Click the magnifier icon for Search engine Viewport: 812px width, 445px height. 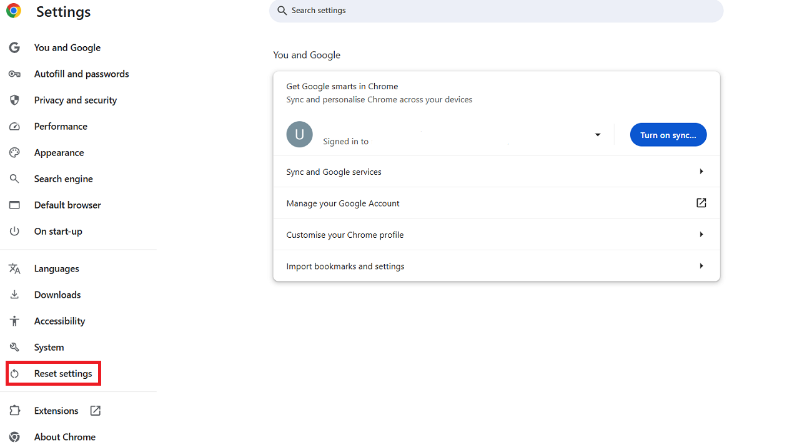point(14,178)
